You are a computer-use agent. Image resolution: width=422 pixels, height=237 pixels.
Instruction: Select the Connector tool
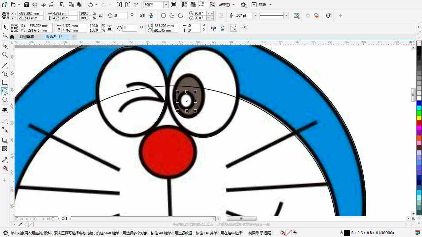tap(5, 129)
